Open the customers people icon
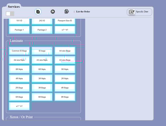This screenshot has width=166, height=126. click(x=53, y=11)
